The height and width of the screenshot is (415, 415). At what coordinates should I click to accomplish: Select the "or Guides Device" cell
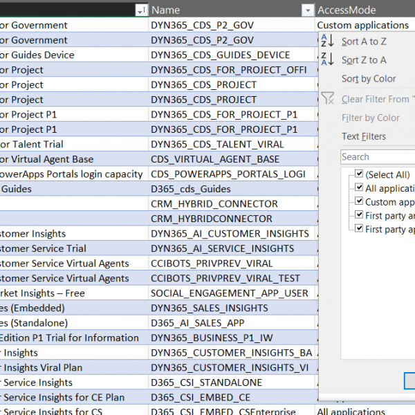74,55
